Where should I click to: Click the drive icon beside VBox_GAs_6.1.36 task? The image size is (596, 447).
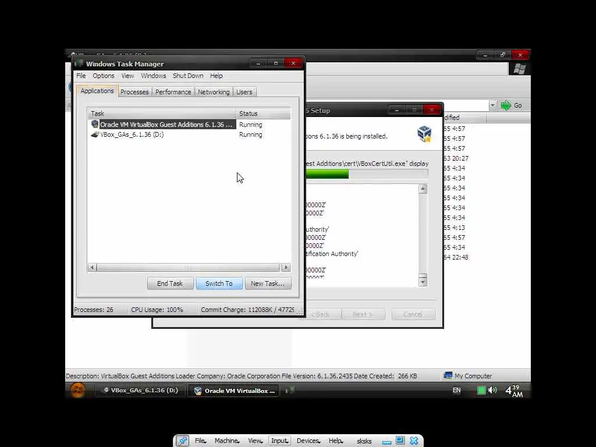point(95,134)
